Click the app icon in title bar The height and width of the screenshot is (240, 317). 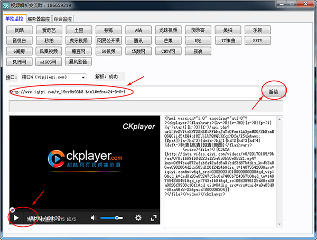coord(6,5)
